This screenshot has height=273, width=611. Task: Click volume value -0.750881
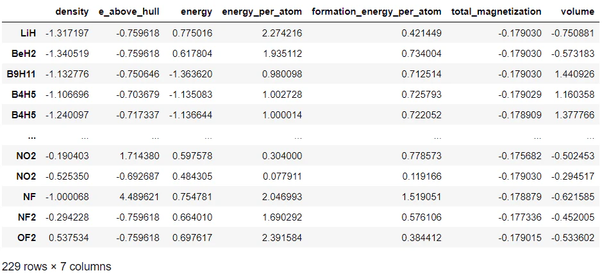(x=573, y=33)
